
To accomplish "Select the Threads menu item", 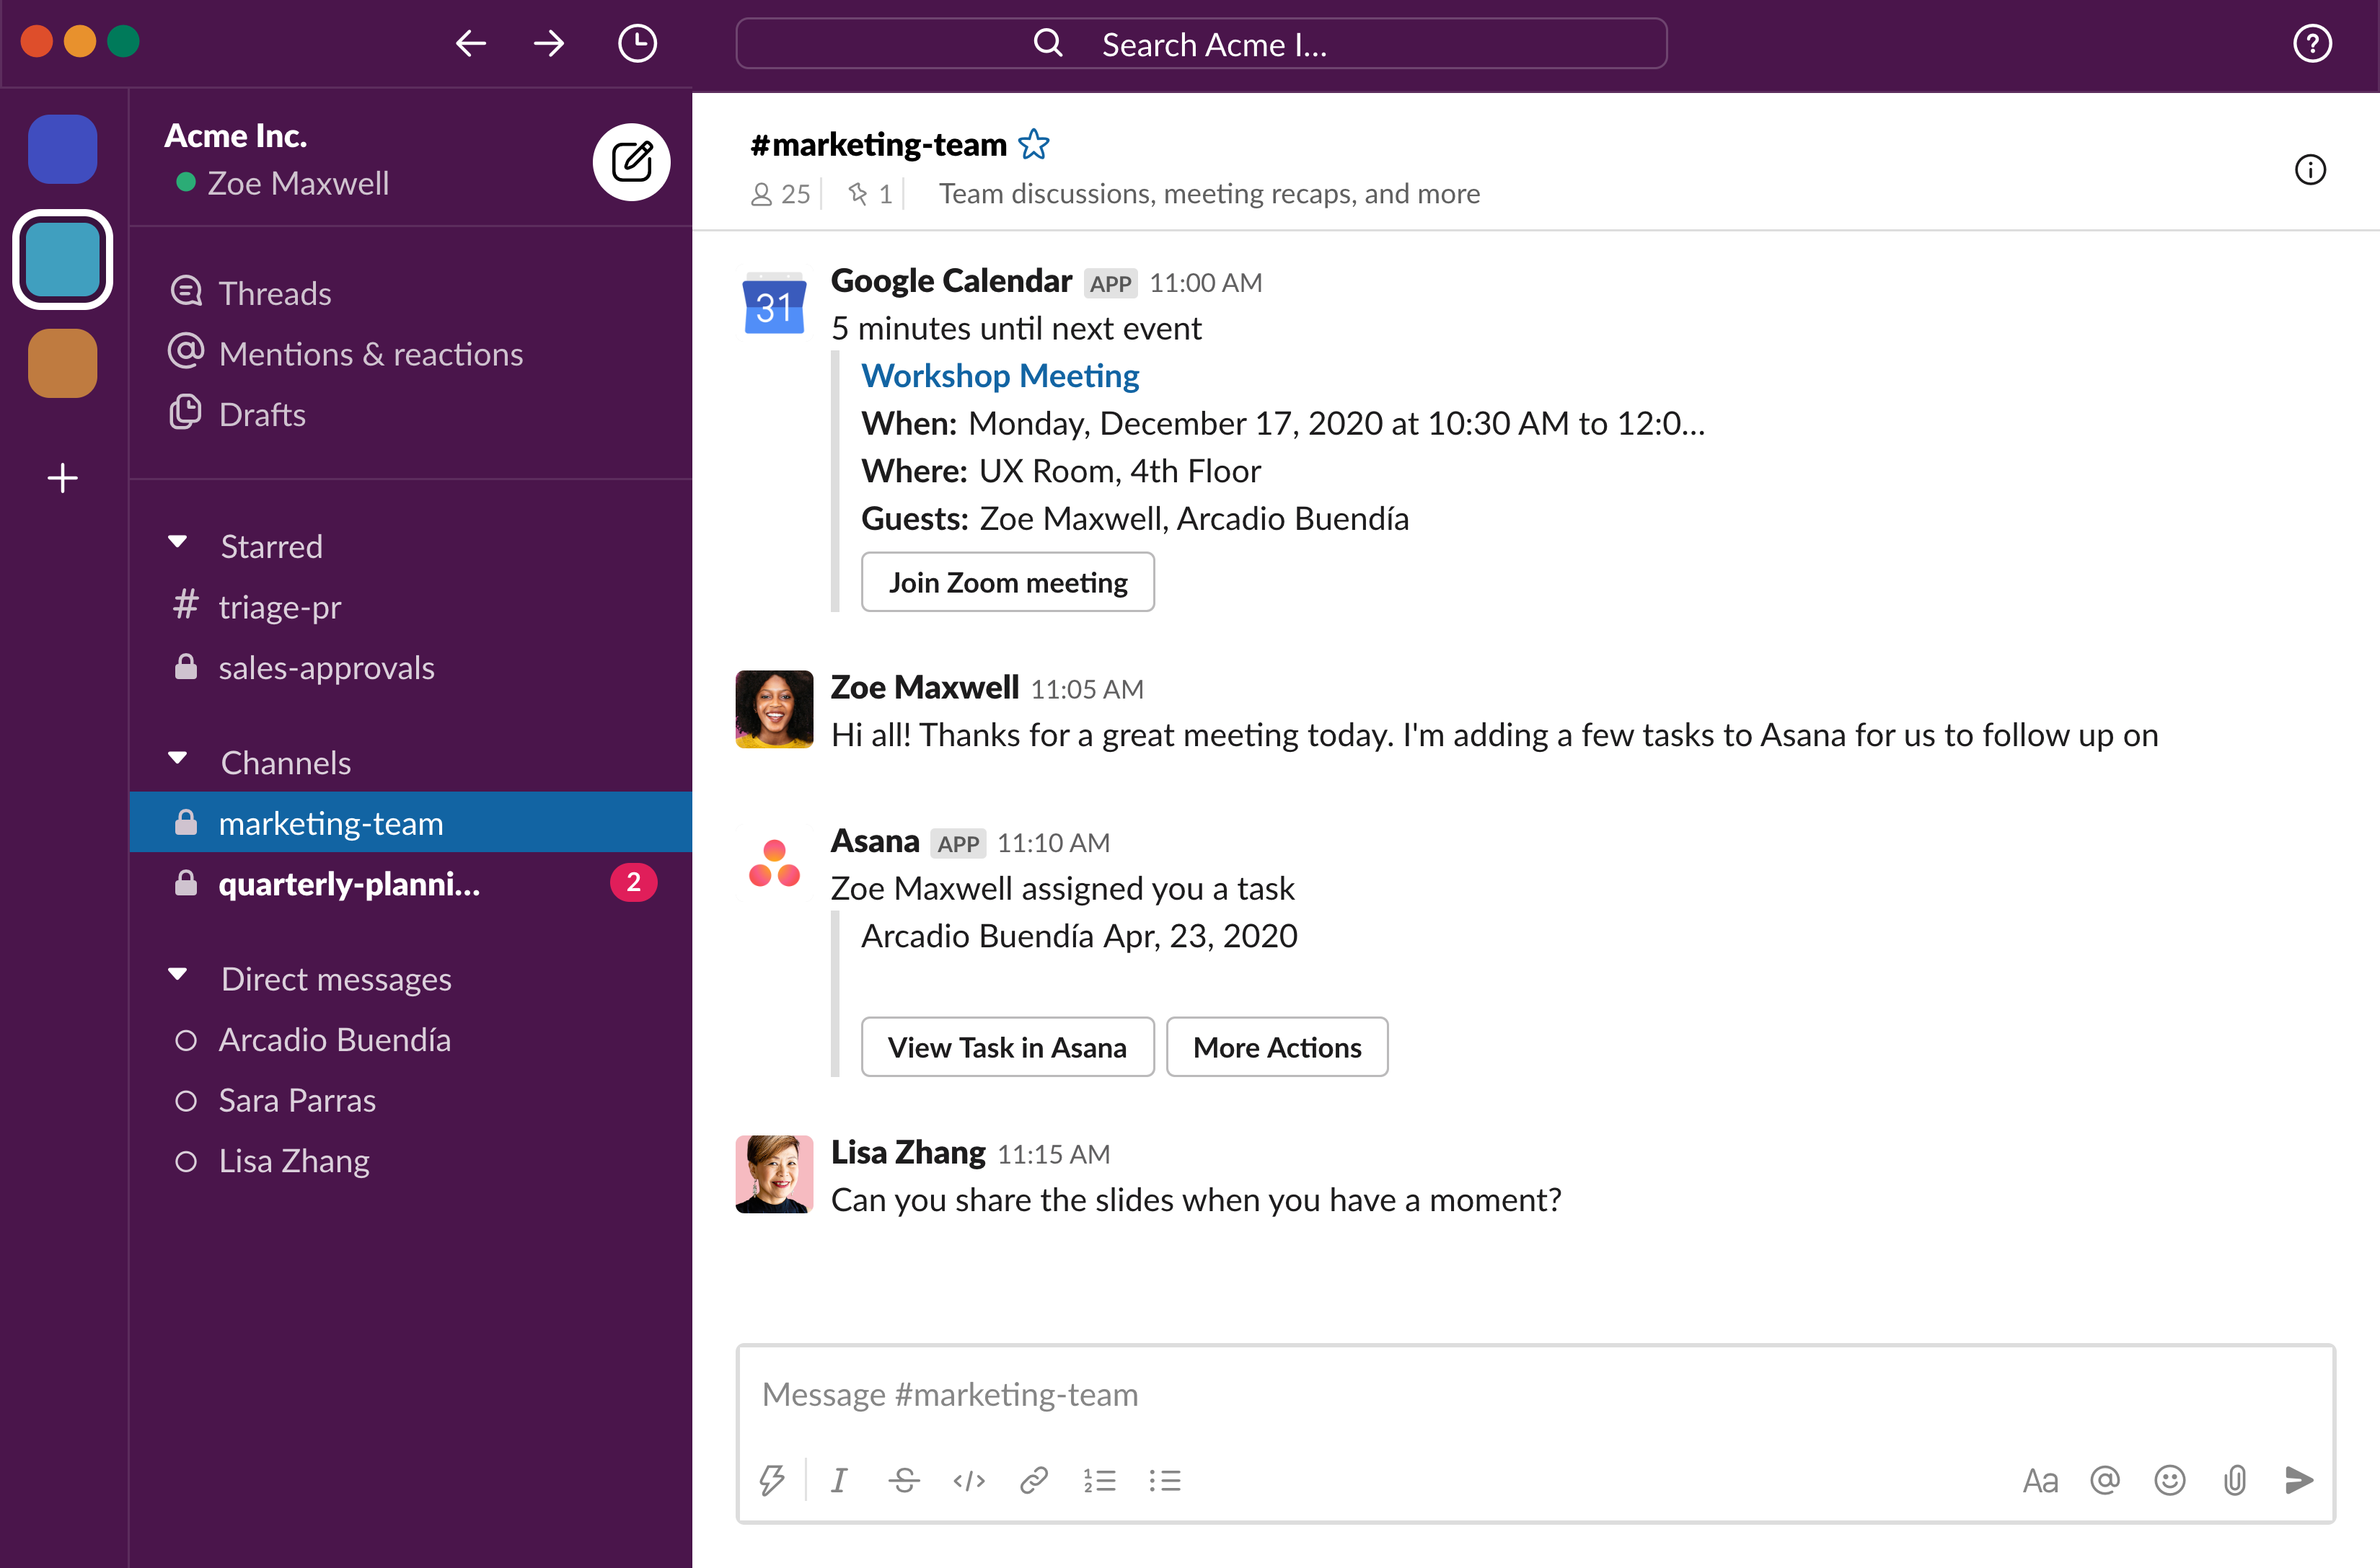I will [x=276, y=292].
